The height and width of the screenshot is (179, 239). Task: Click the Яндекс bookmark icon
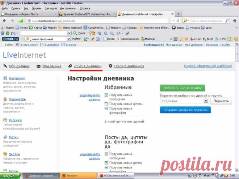(2, 28)
